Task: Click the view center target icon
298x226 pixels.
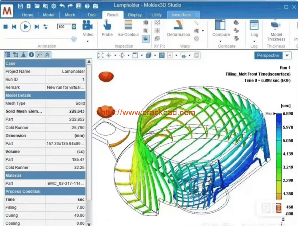Action: tap(109, 55)
